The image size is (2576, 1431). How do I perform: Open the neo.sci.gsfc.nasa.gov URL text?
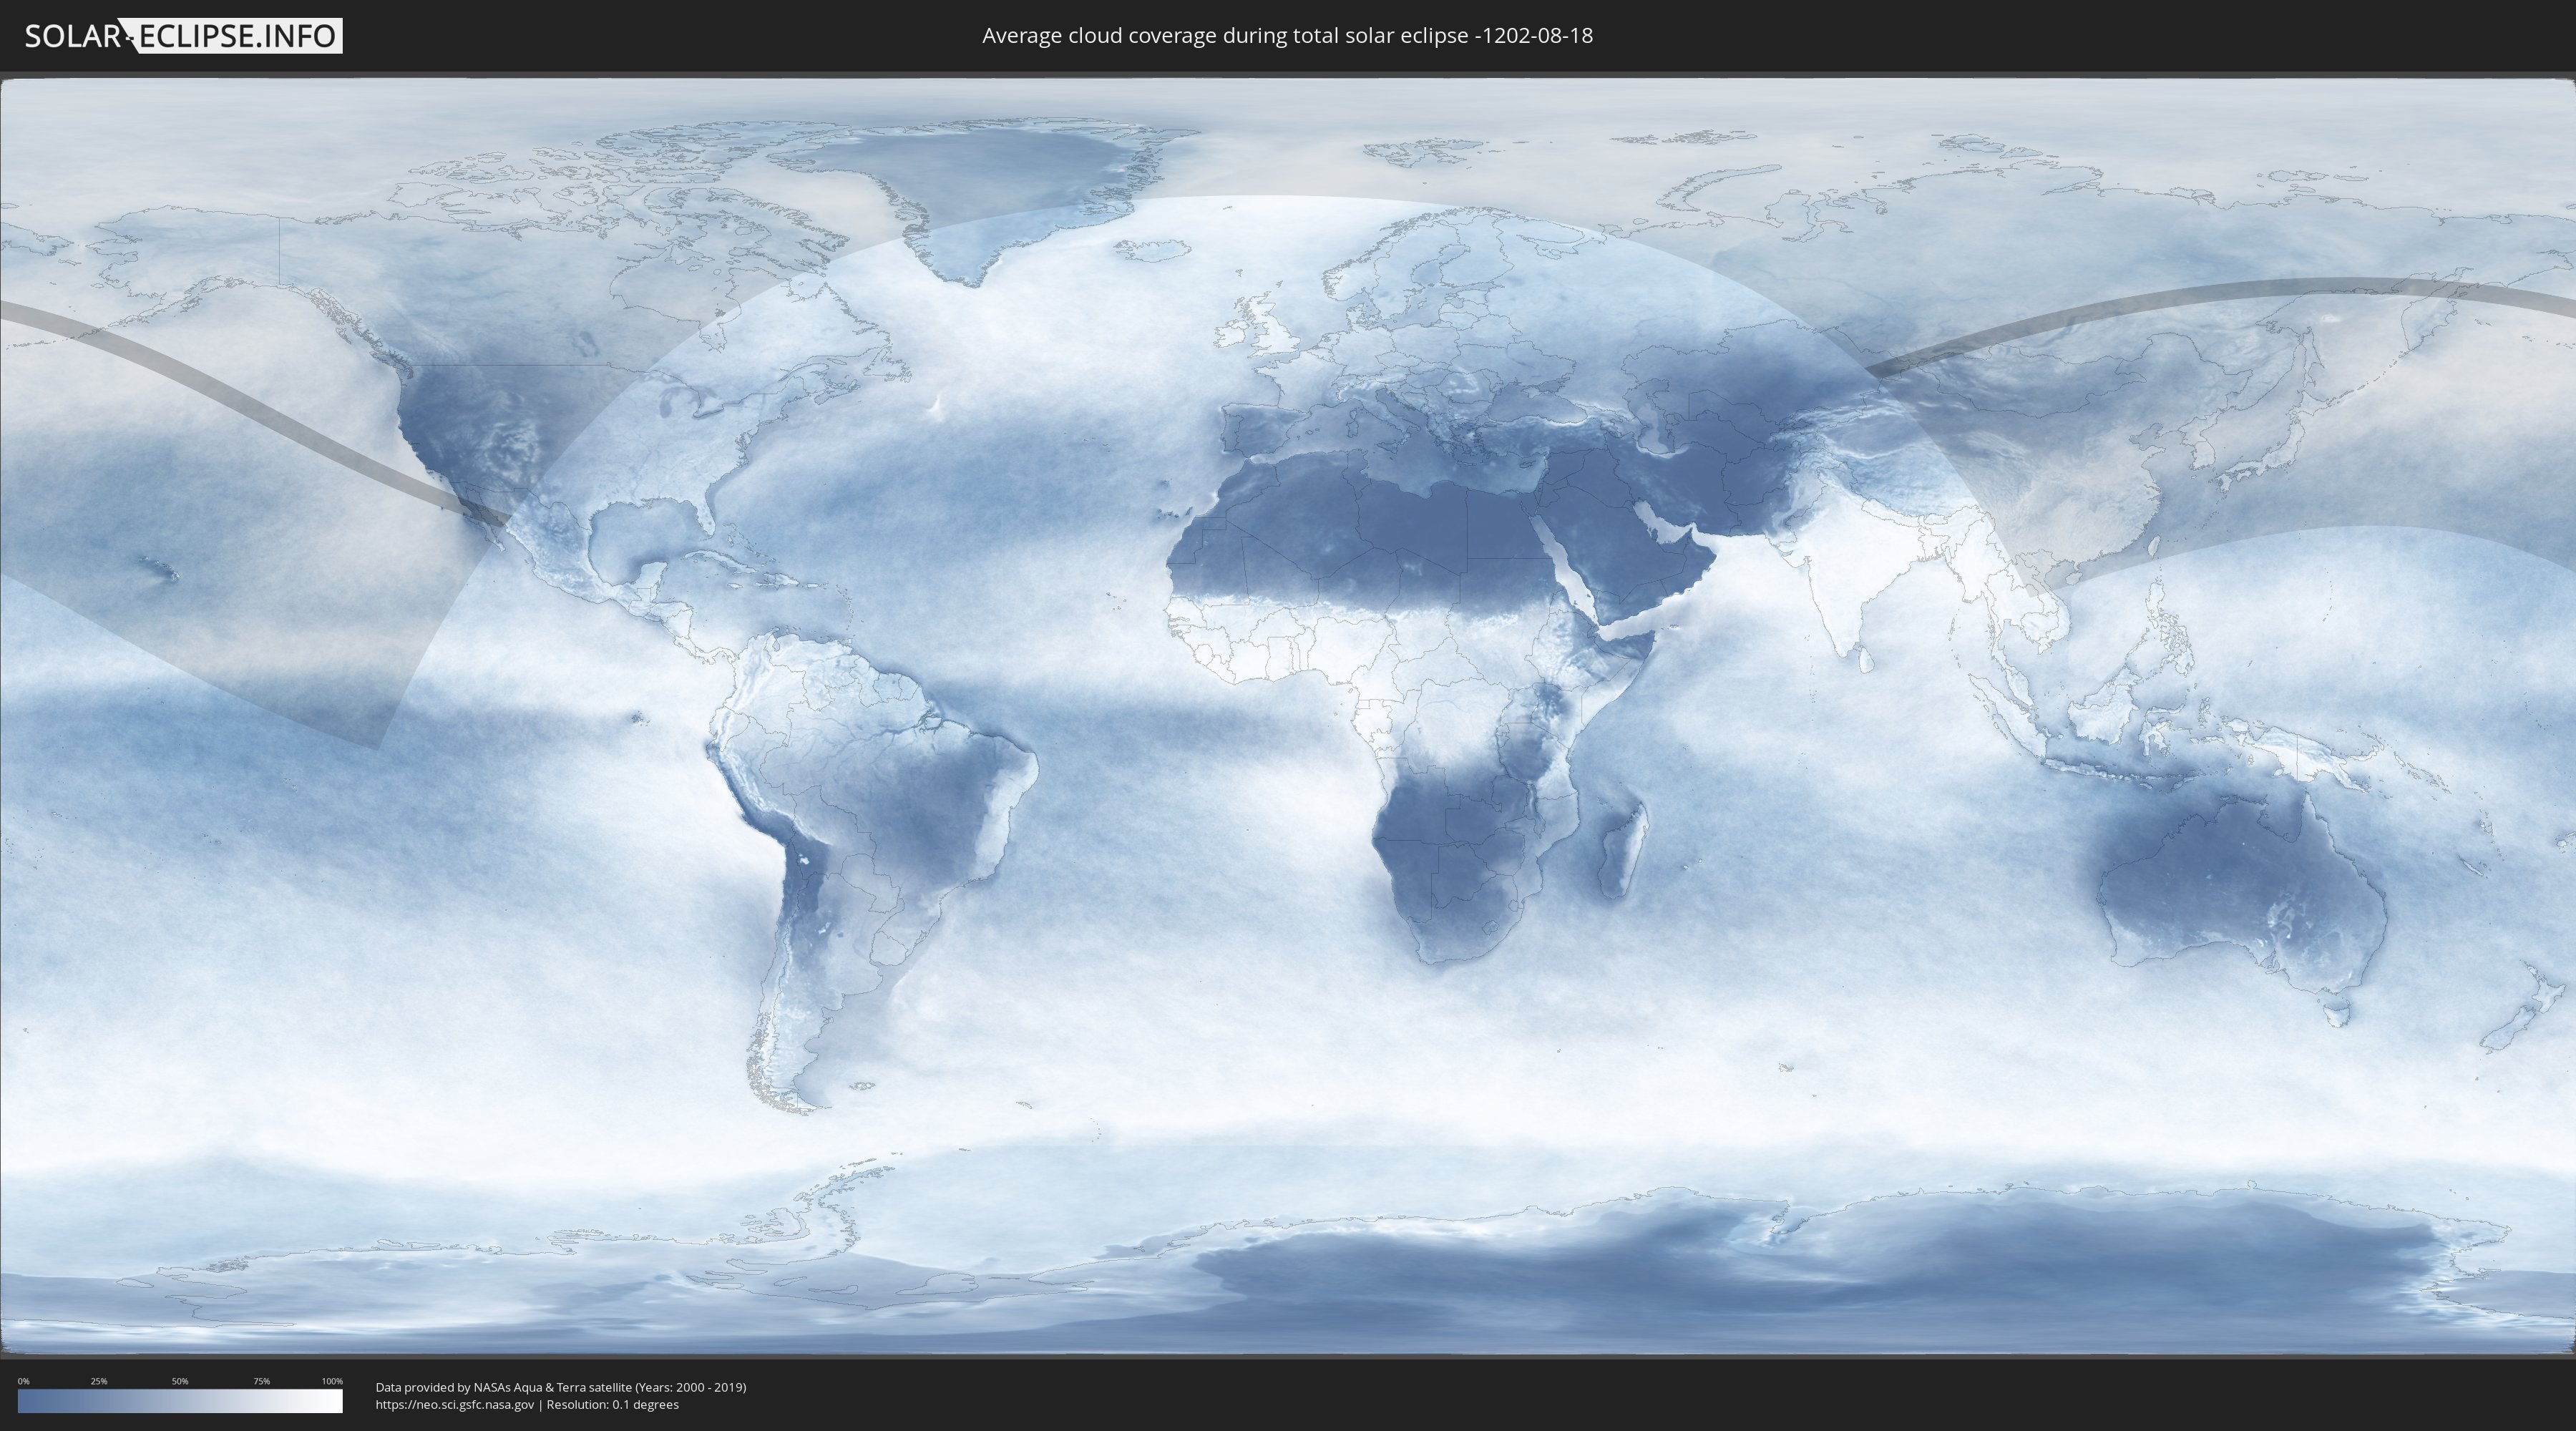click(x=454, y=1404)
